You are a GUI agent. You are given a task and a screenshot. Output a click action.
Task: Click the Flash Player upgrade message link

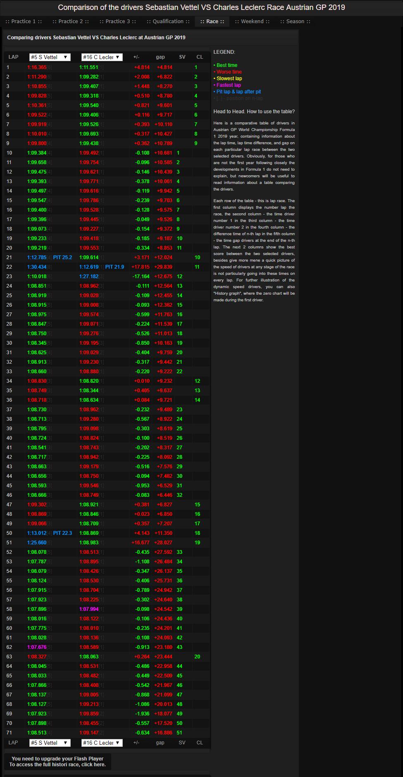click(x=57, y=761)
